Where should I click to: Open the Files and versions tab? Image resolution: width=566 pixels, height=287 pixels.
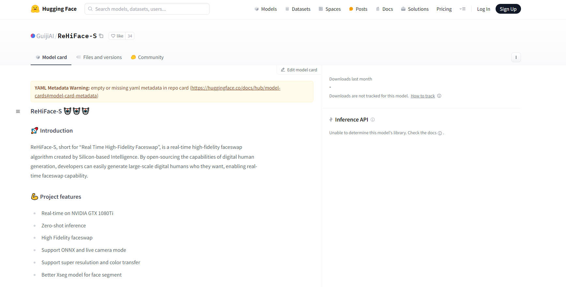coord(99,57)
